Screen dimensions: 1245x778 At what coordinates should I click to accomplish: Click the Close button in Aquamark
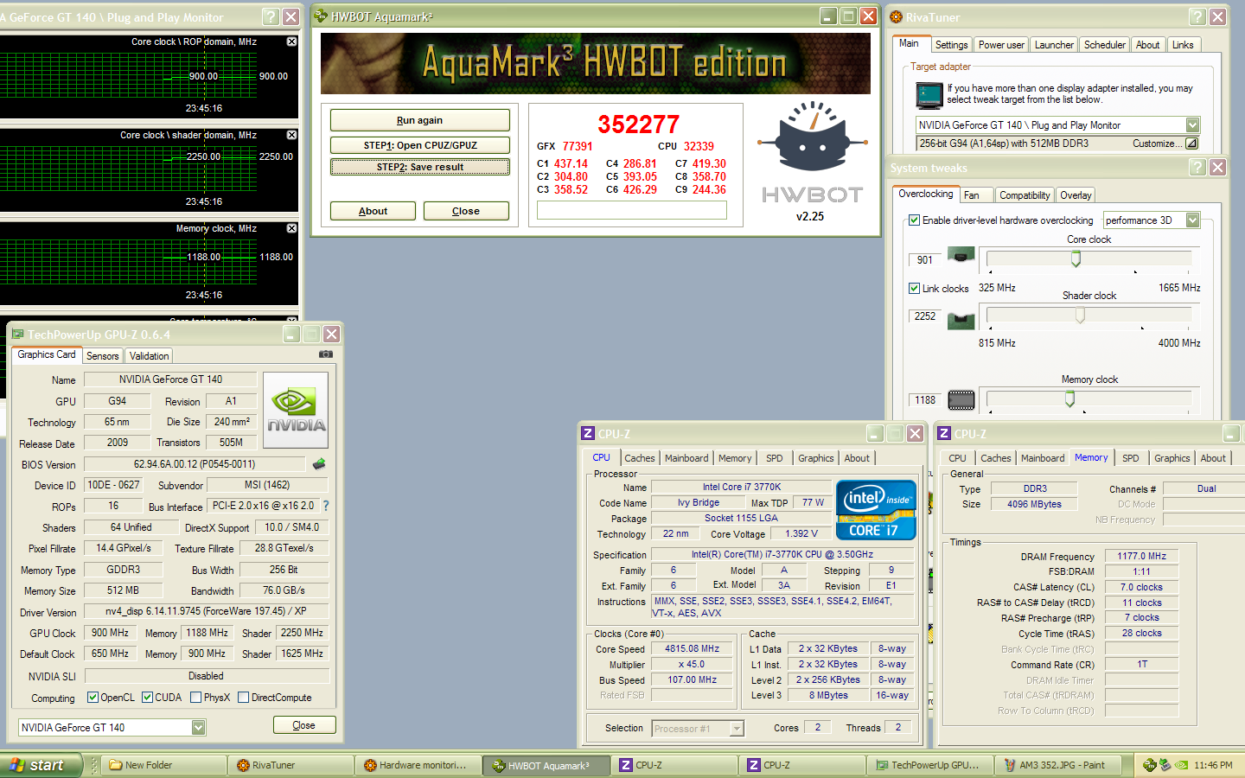466,211
